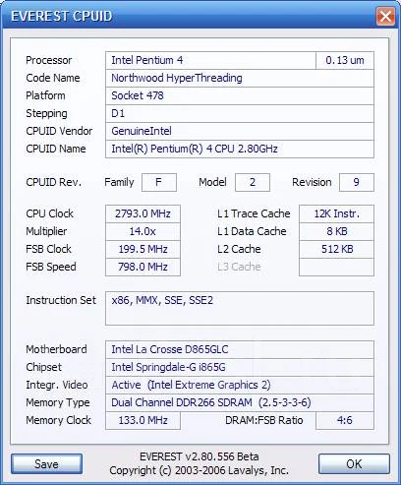This screenshot has height=485, width=401.
Task: Click the Integr. Video label
Action: point(57,385)
